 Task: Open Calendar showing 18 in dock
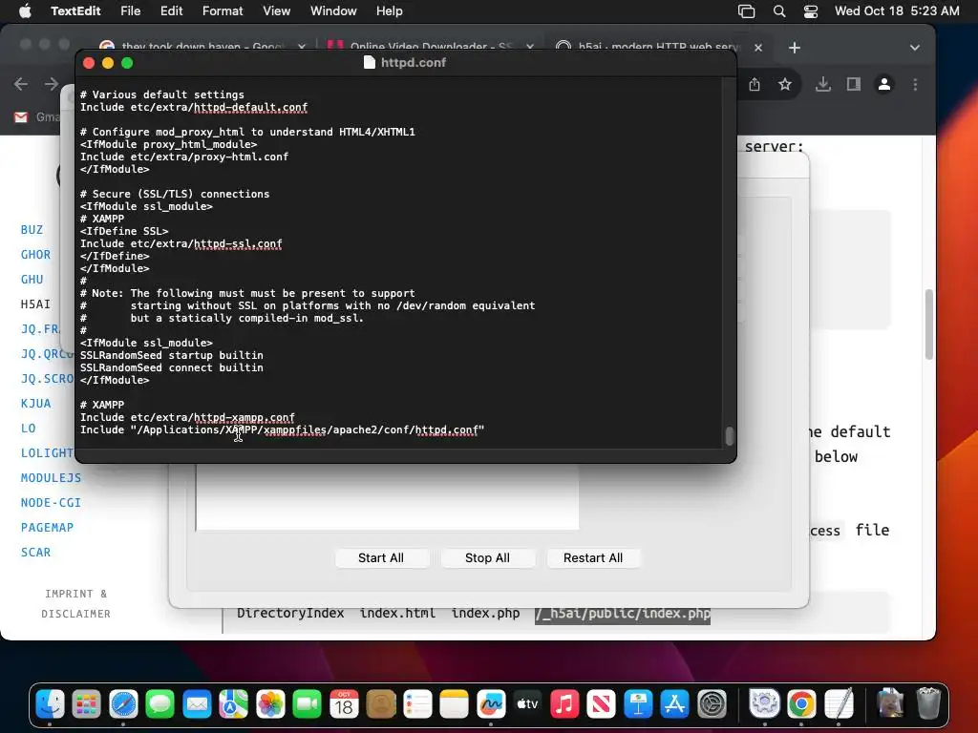point(344,705)
